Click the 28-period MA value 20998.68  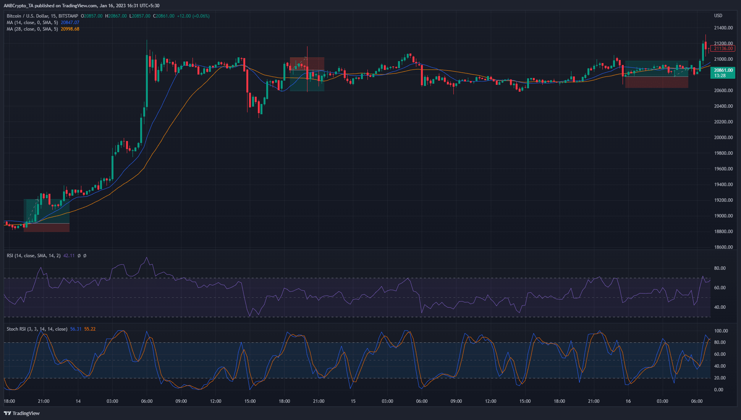click(70, 29)
